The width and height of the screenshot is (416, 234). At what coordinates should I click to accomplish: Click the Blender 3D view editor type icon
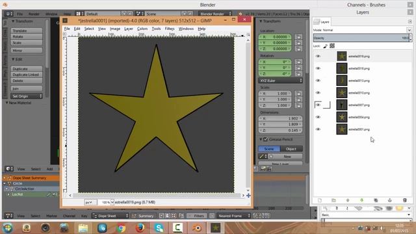[x=8, y=169]
